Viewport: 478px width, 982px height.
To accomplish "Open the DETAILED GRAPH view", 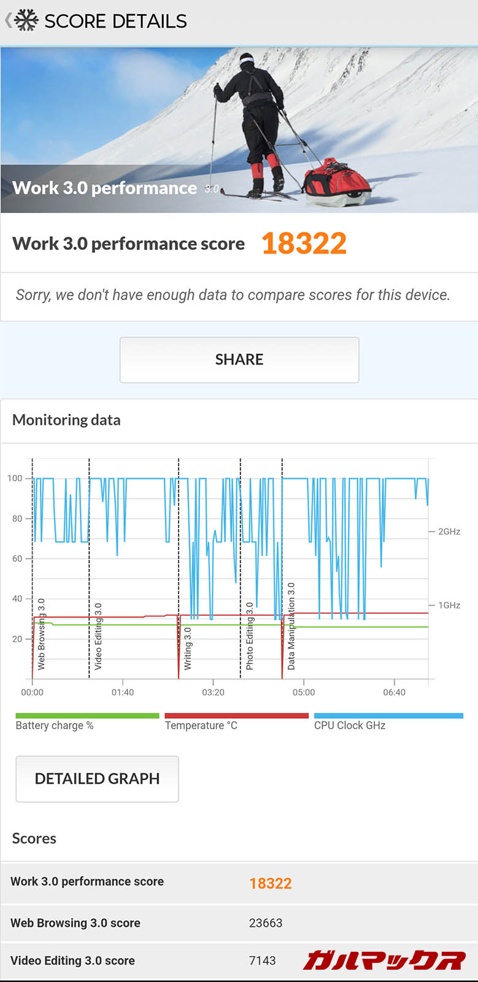I will pos(97,778).
